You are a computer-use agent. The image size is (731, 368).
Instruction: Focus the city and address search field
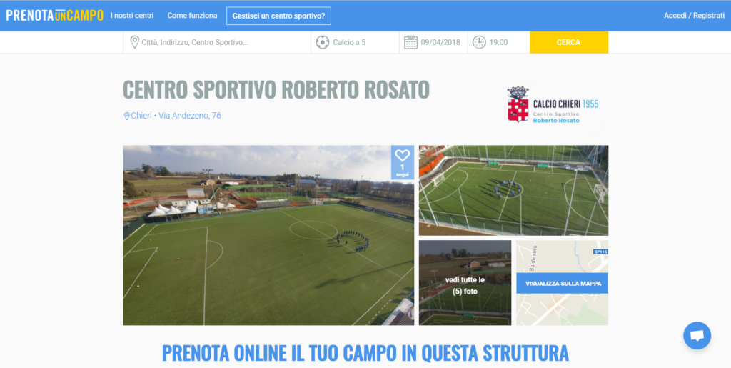221,42
